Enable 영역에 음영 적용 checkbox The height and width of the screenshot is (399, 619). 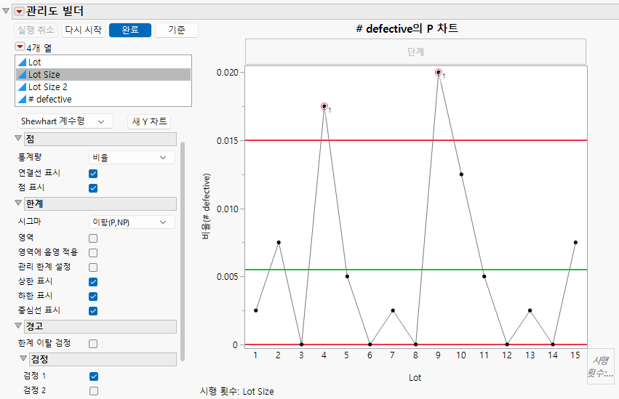pos(93,253)
